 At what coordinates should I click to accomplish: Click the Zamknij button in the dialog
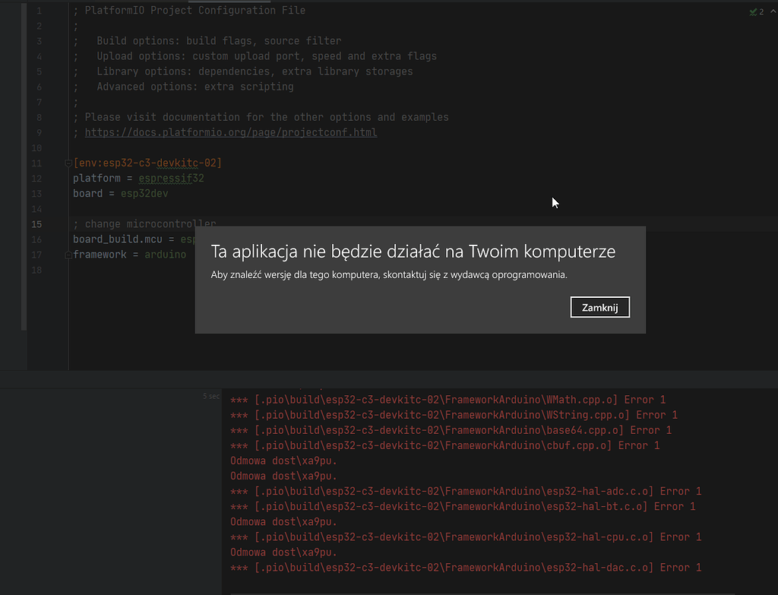pos(599,308)
